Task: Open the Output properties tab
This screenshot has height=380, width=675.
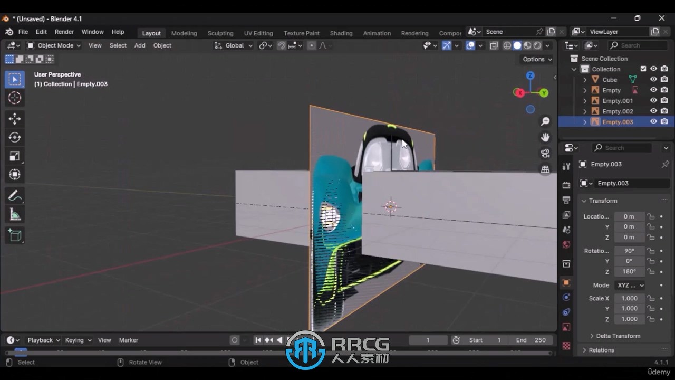Action: [x=566, y=200]
